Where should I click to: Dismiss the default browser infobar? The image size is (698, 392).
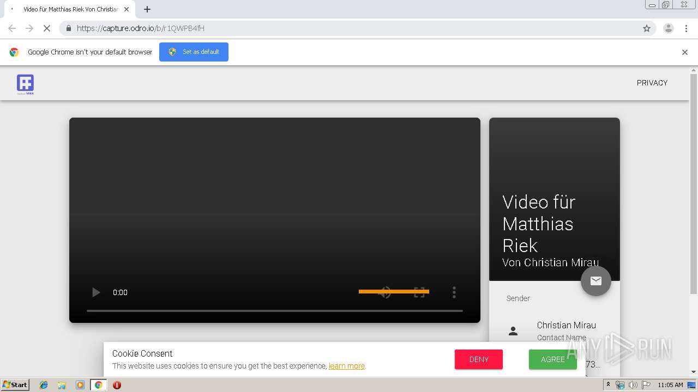pyautogui.click(x=685, y=52)
